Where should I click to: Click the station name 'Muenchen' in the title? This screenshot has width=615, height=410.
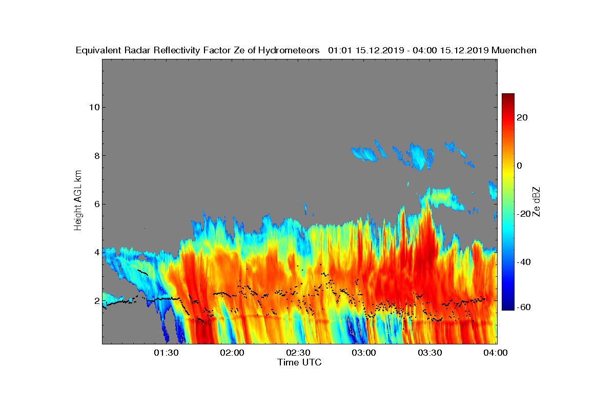(x=514, y=50)
